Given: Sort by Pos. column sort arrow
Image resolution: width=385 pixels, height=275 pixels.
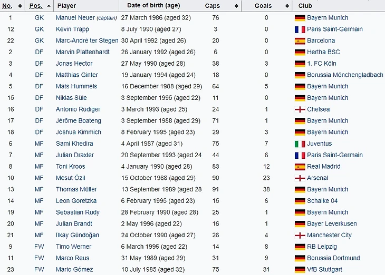Looking at the screenshot, I should tap(49, 6).
